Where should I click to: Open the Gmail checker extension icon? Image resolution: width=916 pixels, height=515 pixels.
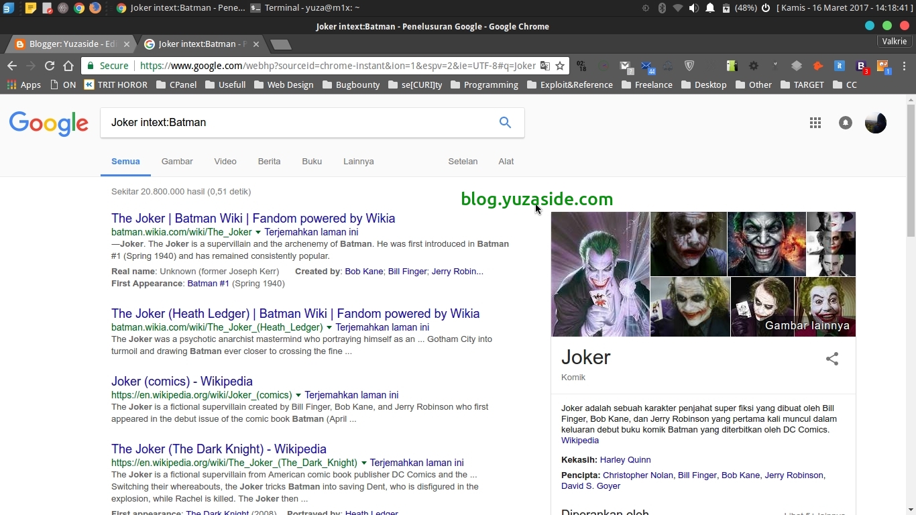coord(626,66)
